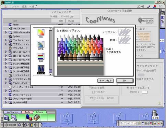The height and width of the screenshot is (128, 166).
Task: Click the CoolViews help question mark icon
Action: click(159, 103)
